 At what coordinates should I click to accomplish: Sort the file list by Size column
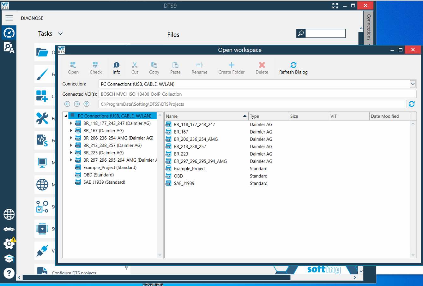(309, 116)
